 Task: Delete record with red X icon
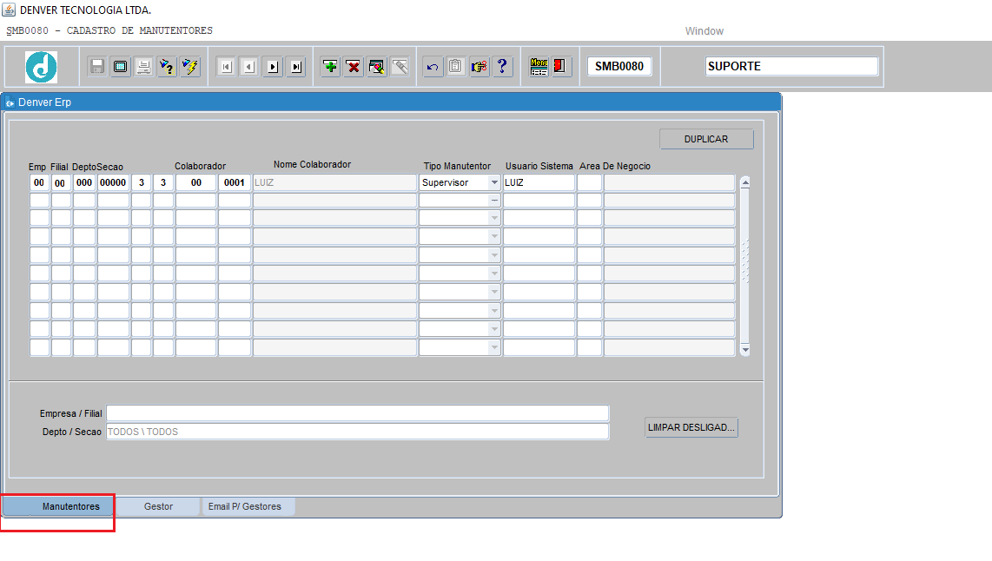pos(353,66)
